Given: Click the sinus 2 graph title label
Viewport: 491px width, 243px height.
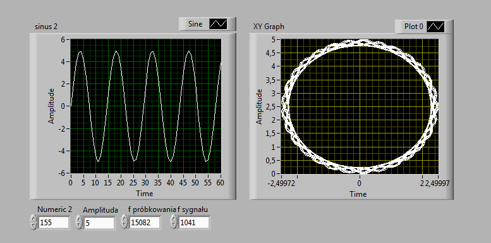Looking at the screenshot, I should pos(46,27).
